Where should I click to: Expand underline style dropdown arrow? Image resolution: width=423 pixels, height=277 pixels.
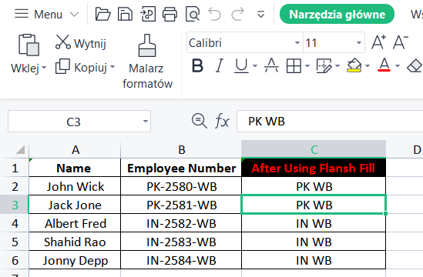click(255, 65)
